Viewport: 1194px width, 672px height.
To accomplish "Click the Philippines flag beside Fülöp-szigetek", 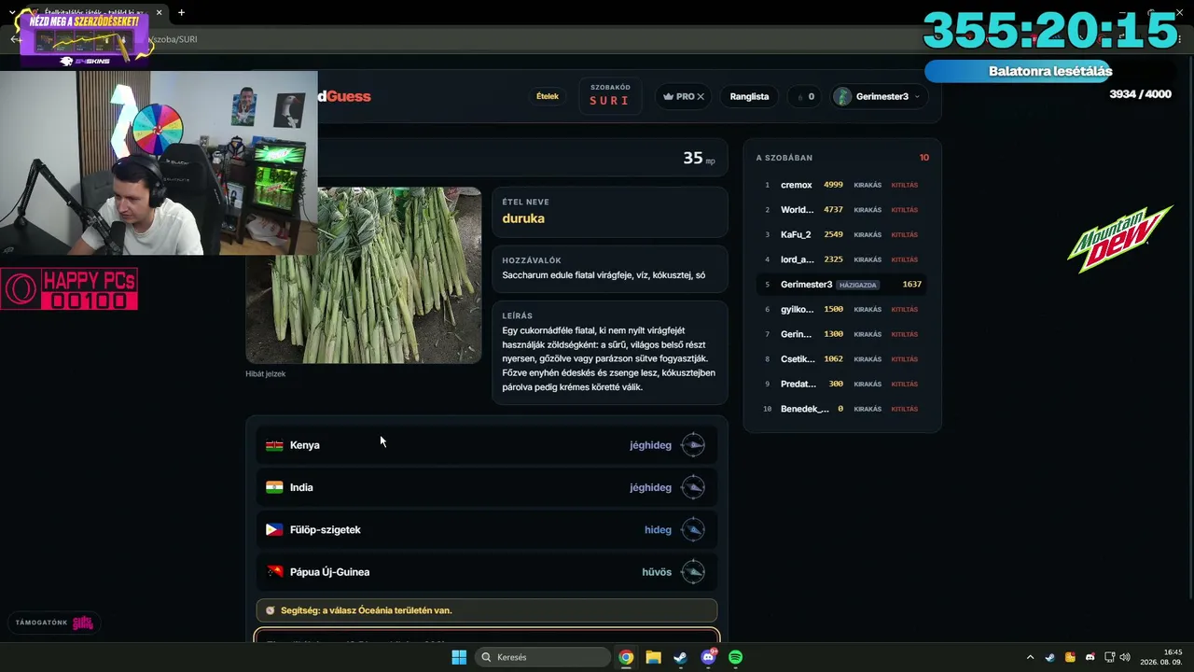I will point(274,529).
